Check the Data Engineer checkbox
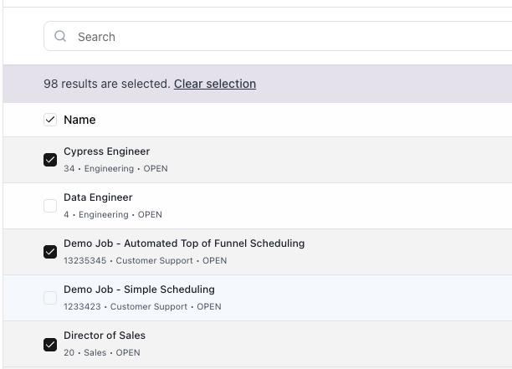Viewport: 512px width, 369px height. 50,206
